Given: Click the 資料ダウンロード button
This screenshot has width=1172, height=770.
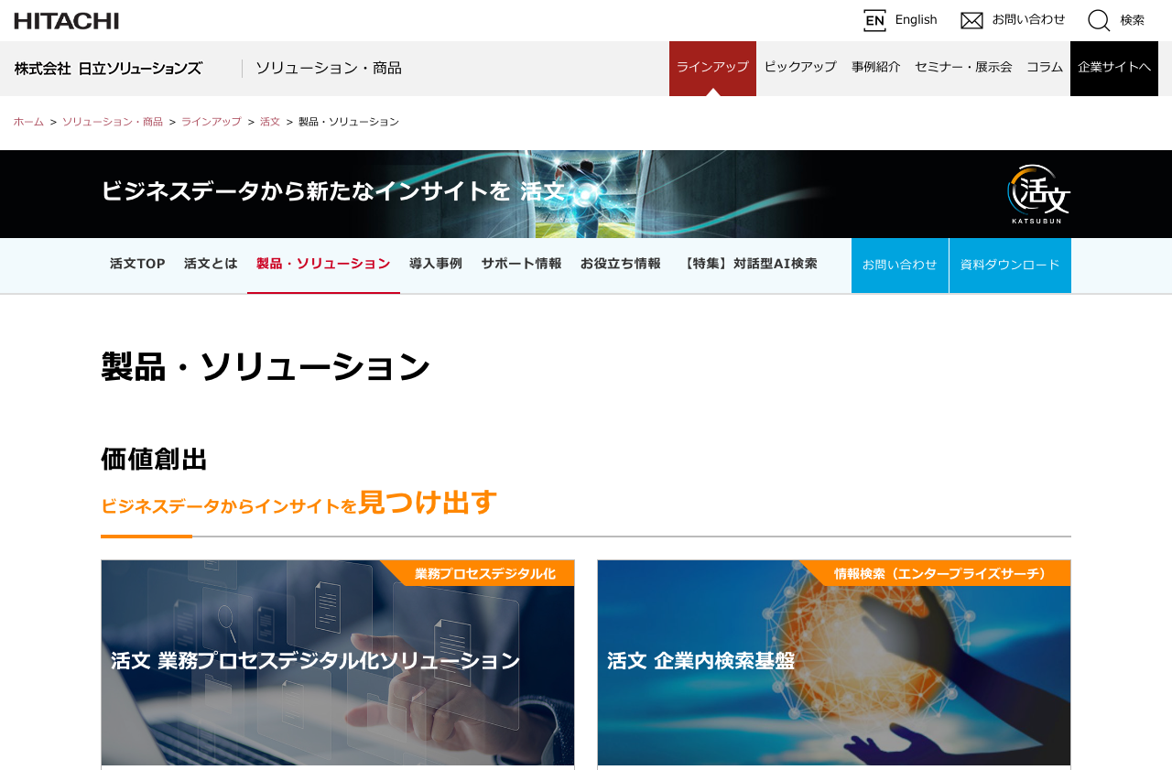Looking at the screenshot, I should (1010, 265).
